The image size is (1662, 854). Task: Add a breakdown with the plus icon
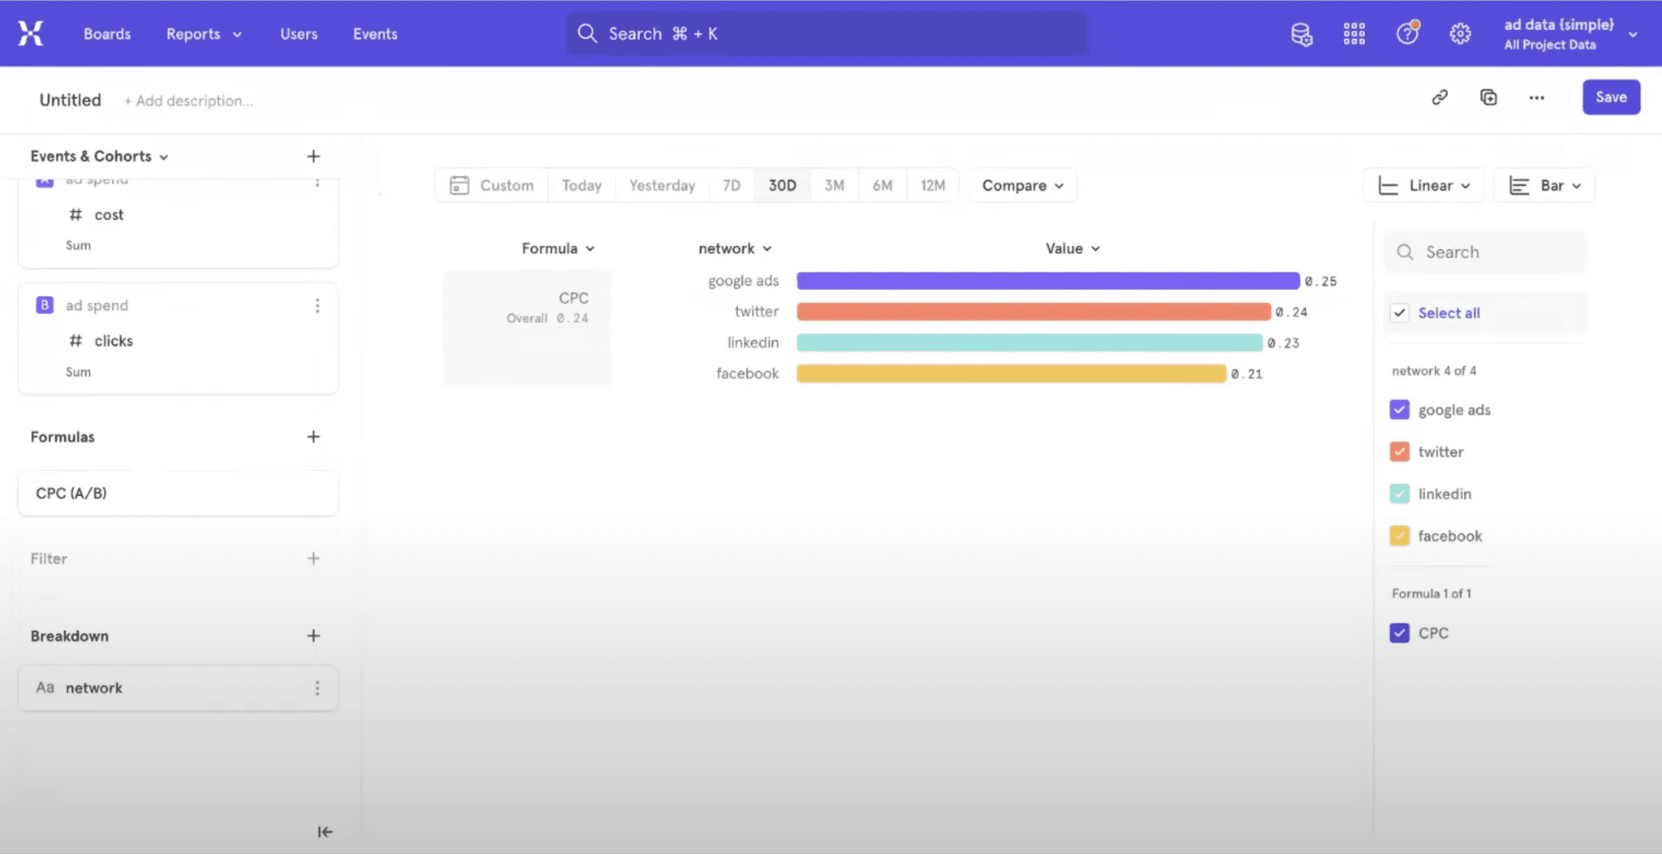tap(313, 635)
